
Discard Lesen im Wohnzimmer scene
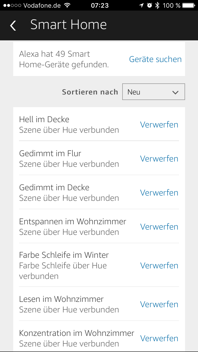pos(159,304)
